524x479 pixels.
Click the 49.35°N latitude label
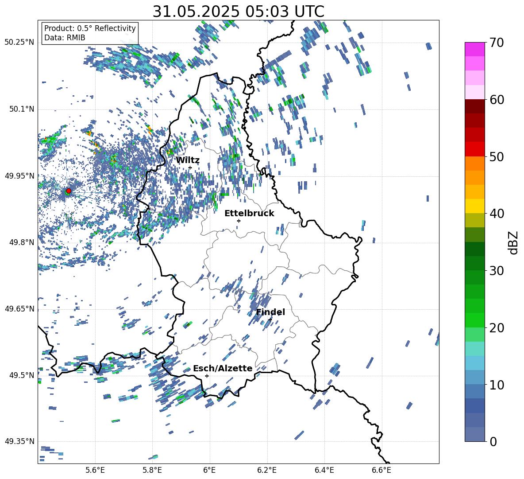coord(19,441)
